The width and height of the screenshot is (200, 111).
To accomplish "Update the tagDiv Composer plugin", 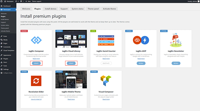I will click(x=36, y=63).
